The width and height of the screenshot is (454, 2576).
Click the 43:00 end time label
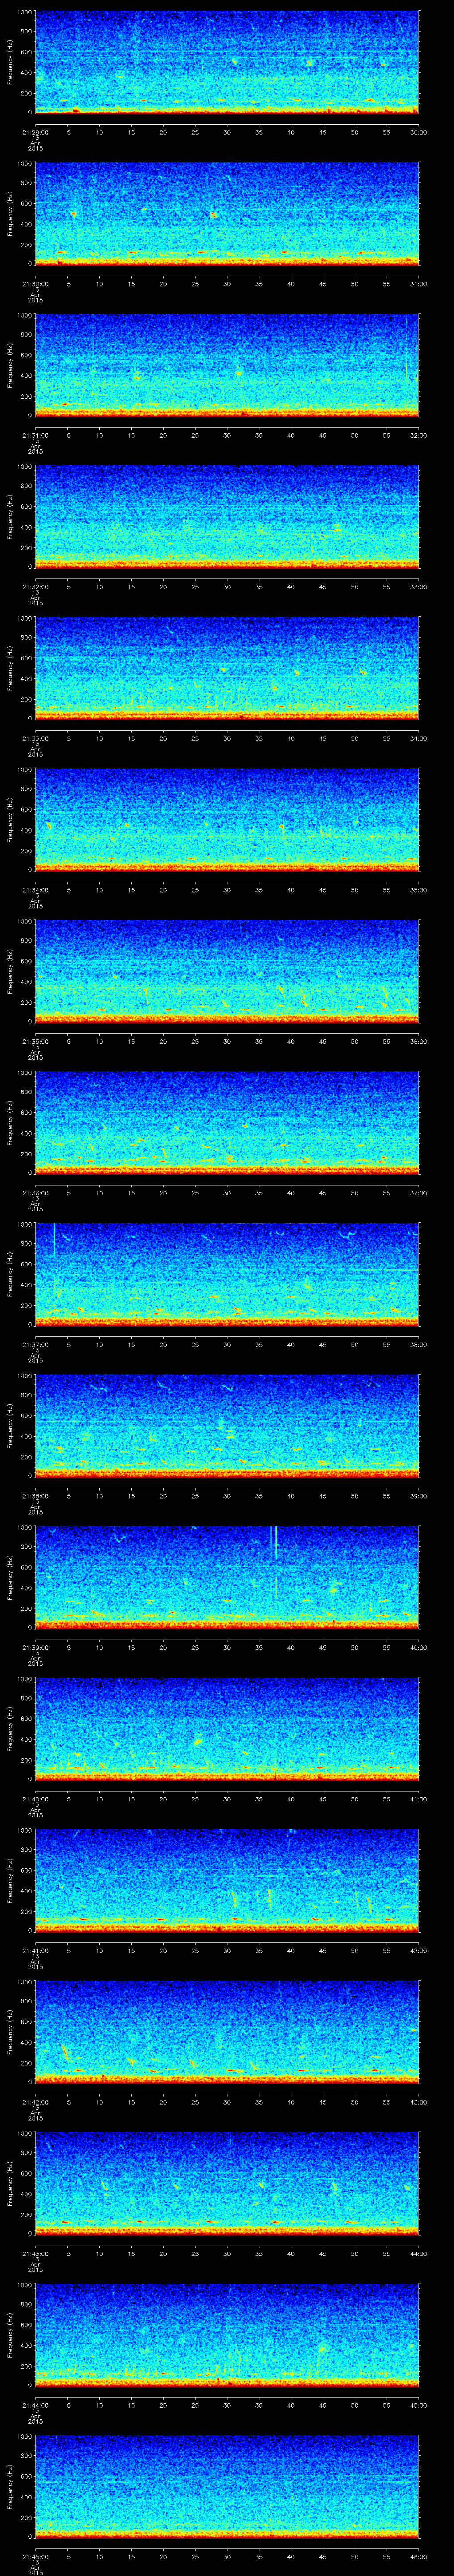419,2102
